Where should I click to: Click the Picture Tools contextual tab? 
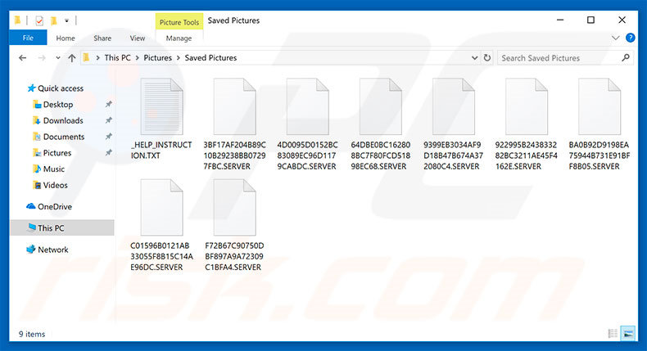pos(179,22)
